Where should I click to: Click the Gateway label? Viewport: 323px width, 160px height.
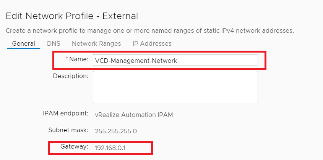pos(74,147)
